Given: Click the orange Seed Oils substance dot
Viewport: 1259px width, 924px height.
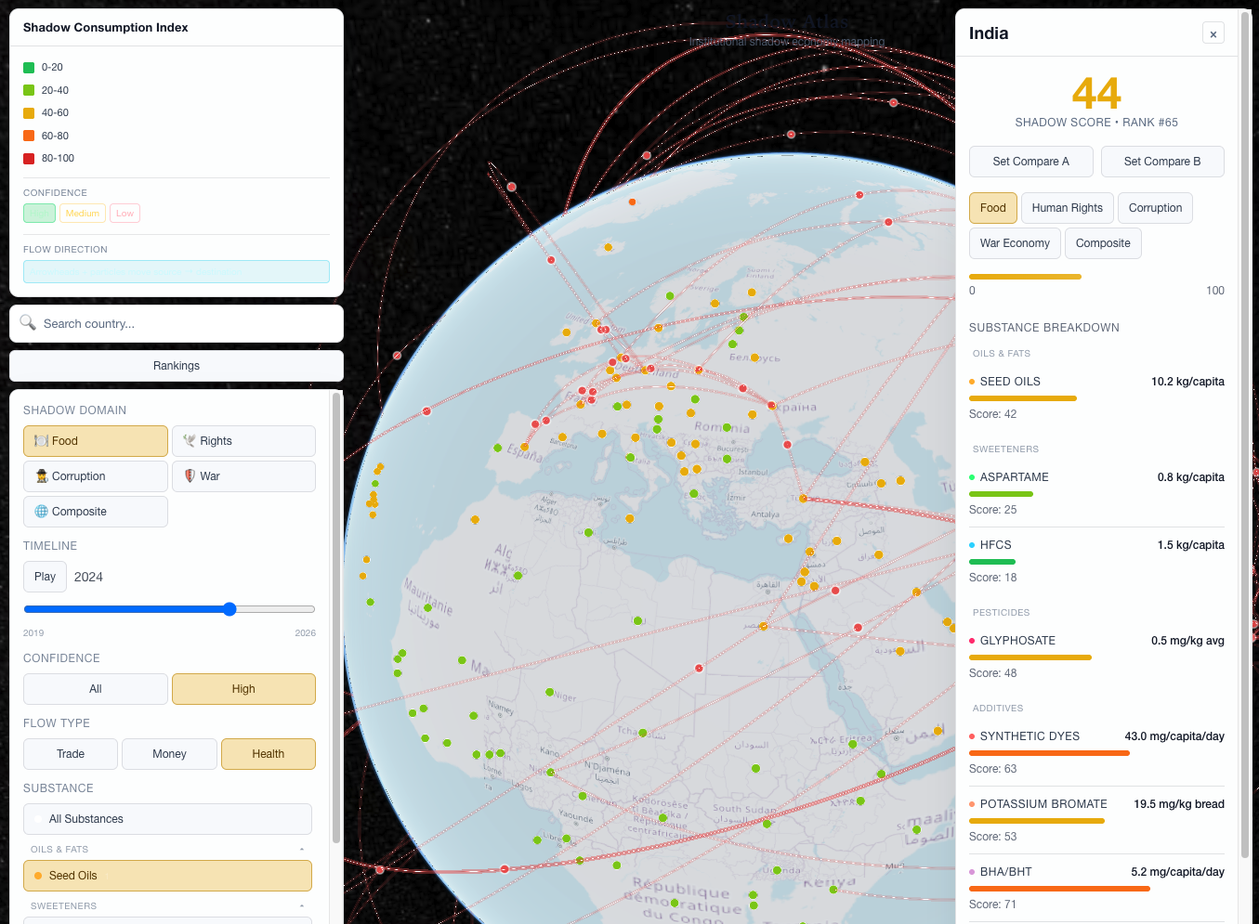Looking at the screenshot, I should point(38,876).
